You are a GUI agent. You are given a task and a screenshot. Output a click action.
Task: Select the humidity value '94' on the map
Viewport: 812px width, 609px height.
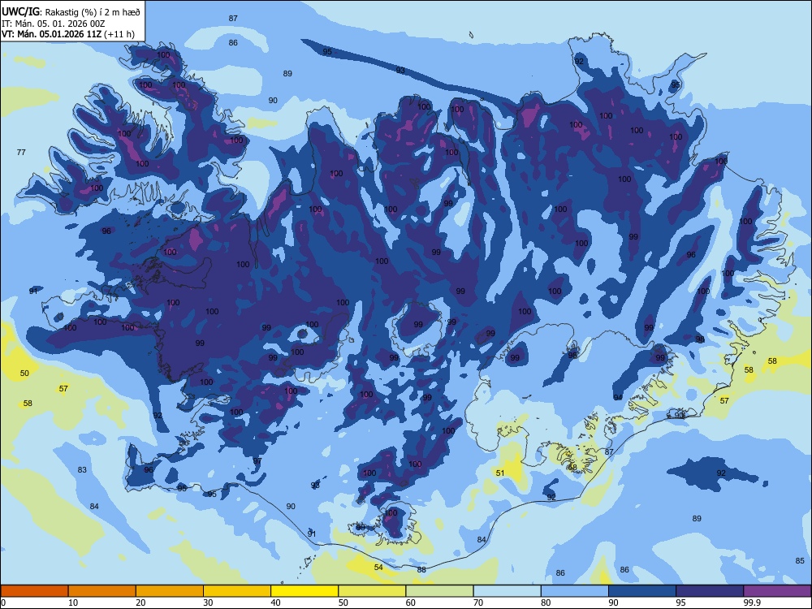tap(618, 397)
